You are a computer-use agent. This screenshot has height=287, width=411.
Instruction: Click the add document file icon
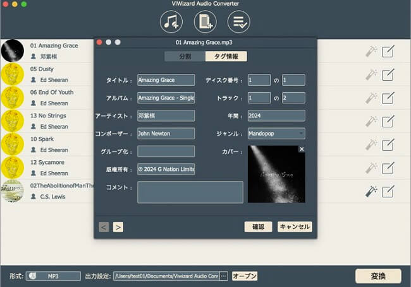[x=205, y=22]
